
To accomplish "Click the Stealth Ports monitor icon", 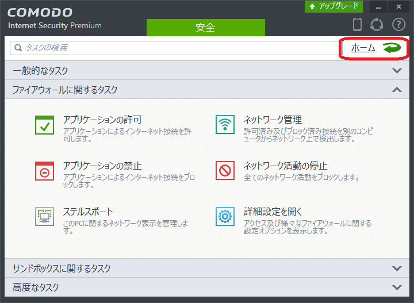I will tap(45, 217).
